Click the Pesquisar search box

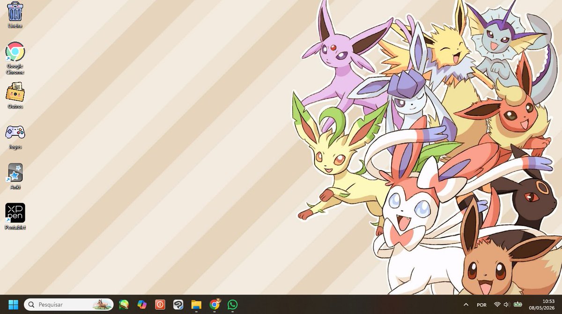(69, 305)
